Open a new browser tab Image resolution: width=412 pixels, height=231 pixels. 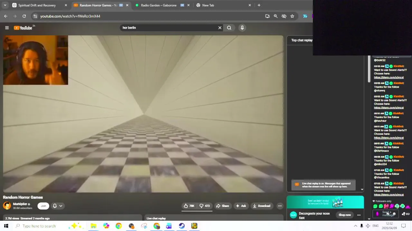click(259, 5)
